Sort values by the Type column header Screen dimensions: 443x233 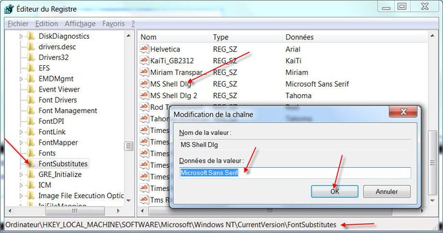[246, 37]
